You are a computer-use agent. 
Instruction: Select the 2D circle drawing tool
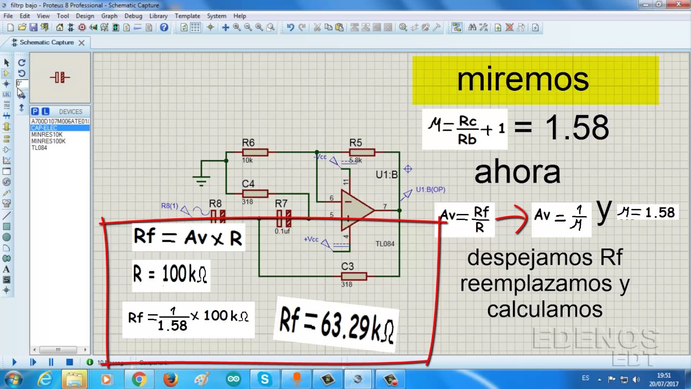pos(6,237)
